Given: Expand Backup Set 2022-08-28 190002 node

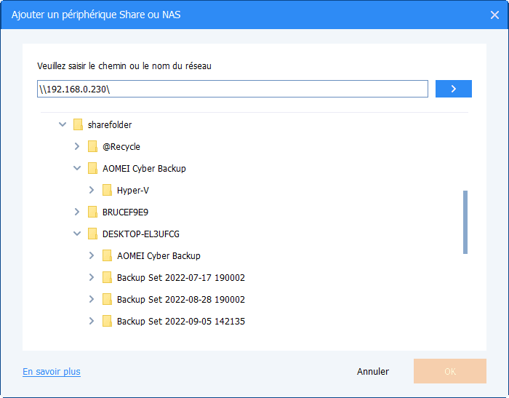Looking at the screenshot, I should (x=92, y=300).
